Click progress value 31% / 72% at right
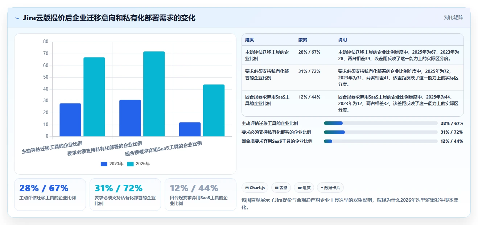Screen dimensions: 478x225 (452, 132)
